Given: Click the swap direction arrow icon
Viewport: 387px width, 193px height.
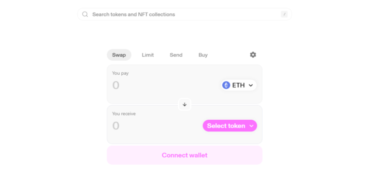Looking at the screenshot, I should tap(185, 105).
